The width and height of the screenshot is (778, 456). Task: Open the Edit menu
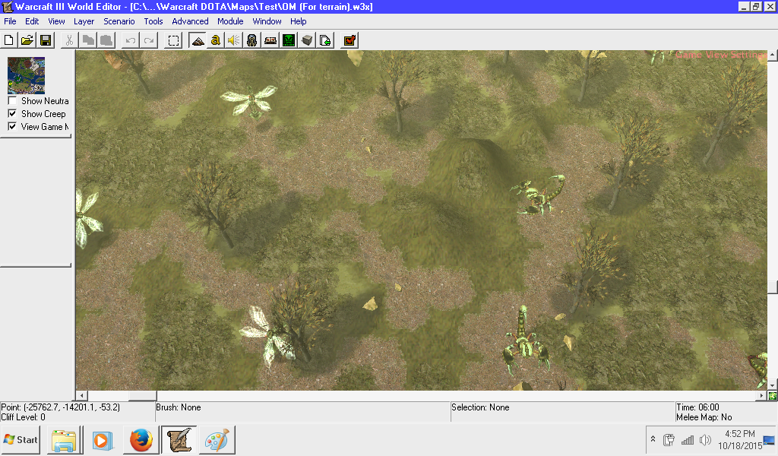(32, 21)
